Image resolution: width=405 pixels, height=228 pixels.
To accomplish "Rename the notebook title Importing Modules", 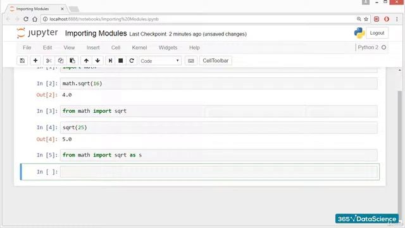I will [96, 34].
